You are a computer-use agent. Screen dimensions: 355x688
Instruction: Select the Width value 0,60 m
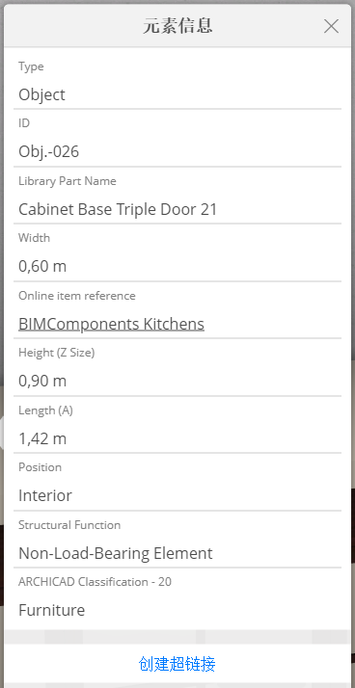[42, 266]
